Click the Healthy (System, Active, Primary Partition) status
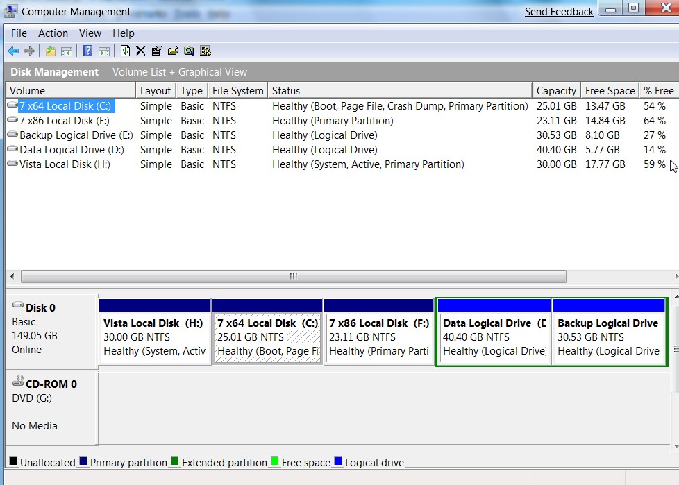Screen dimensions: 679x485 (368, 164)
